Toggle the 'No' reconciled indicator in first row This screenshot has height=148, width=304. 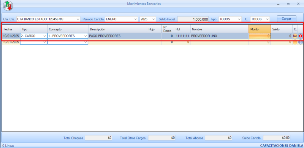(x=295, y=36)
